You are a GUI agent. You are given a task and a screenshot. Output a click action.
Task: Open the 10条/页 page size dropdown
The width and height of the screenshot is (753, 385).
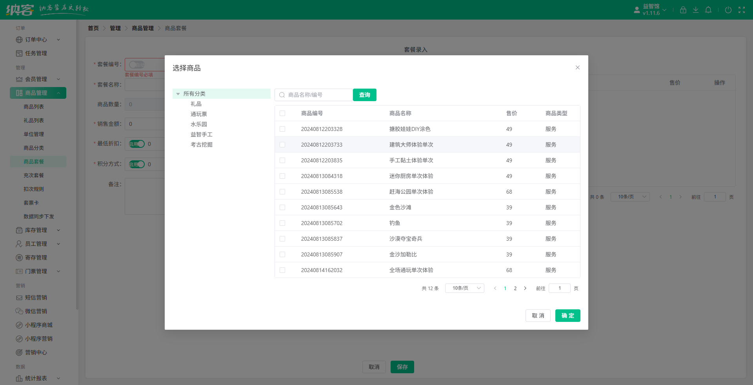coord(464,288)
